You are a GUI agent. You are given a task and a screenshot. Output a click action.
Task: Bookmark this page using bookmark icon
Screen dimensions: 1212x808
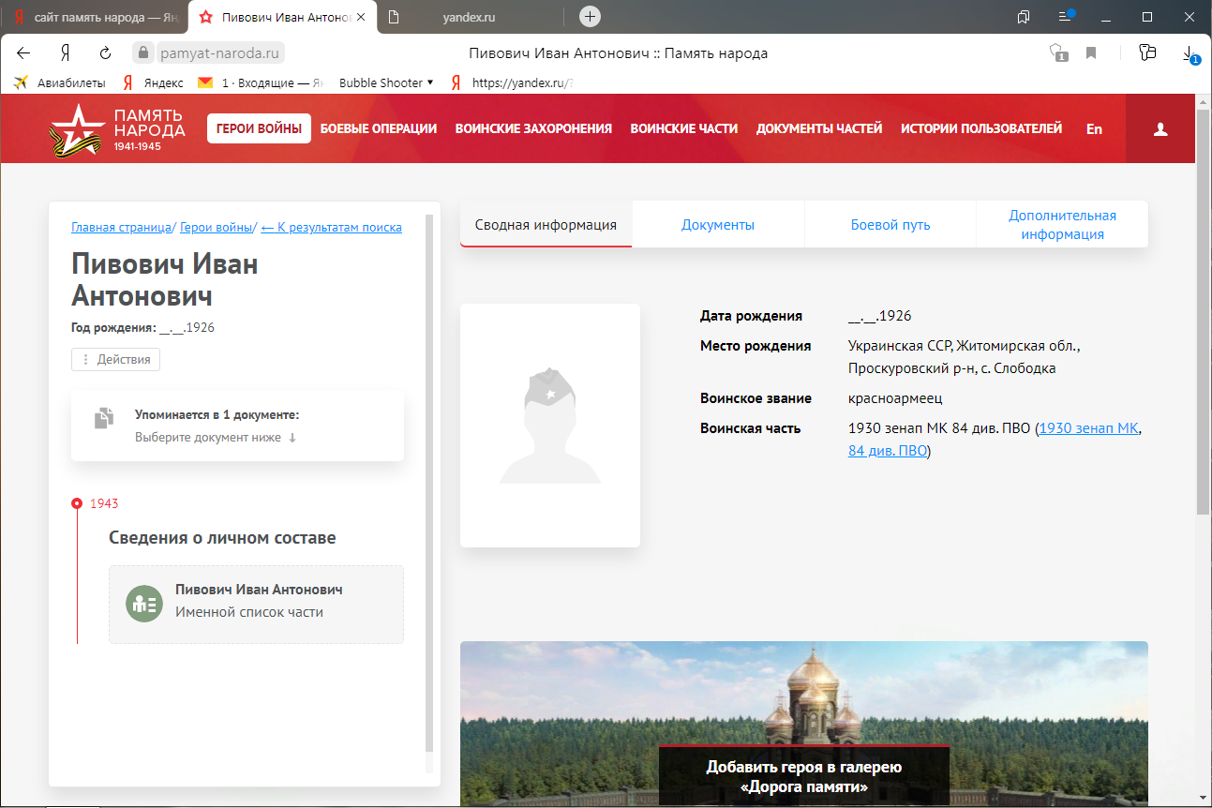tap(1091, 53)
